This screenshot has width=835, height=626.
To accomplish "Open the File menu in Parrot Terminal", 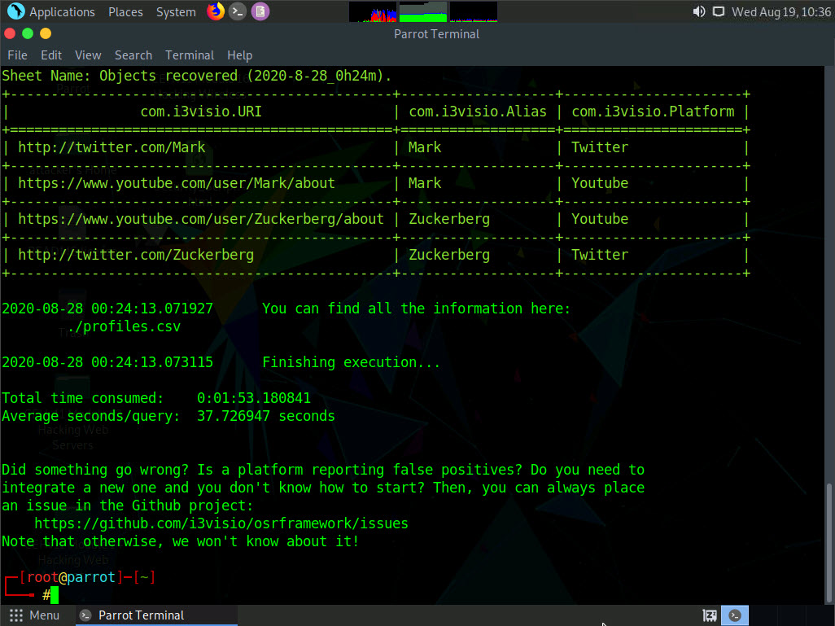I will 17,55.
